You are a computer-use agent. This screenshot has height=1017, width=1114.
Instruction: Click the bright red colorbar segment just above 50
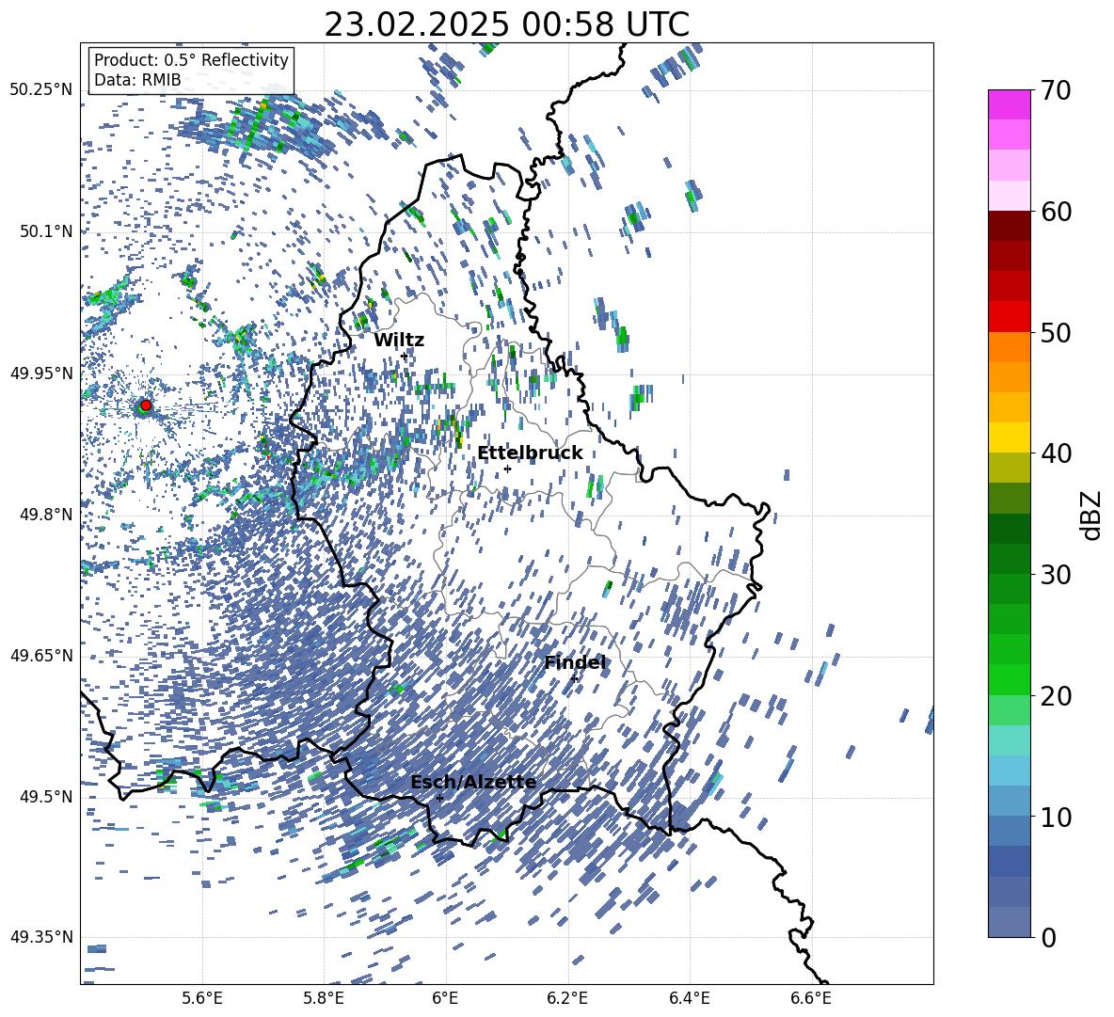coord(1010,317)
